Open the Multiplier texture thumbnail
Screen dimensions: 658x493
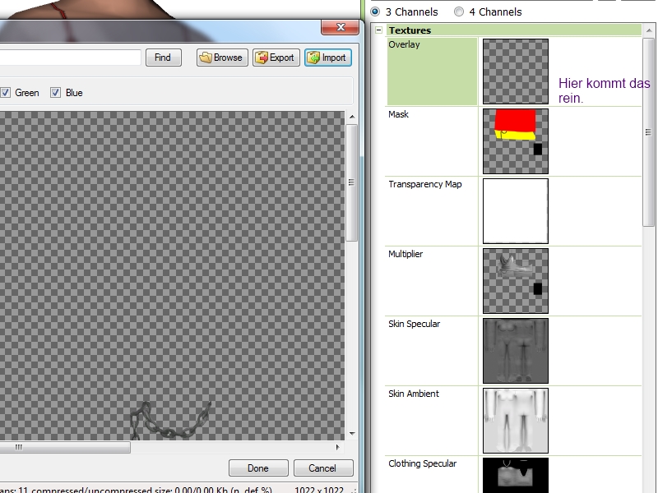(x=515, y=281)
